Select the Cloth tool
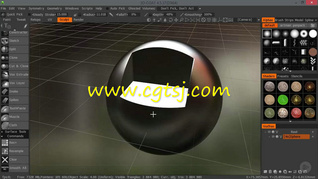 tap(15, 125)
